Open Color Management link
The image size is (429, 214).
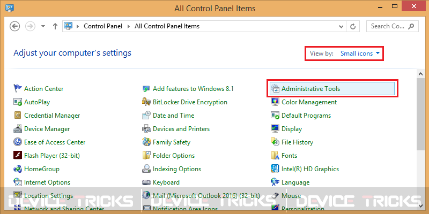point(309,102)
